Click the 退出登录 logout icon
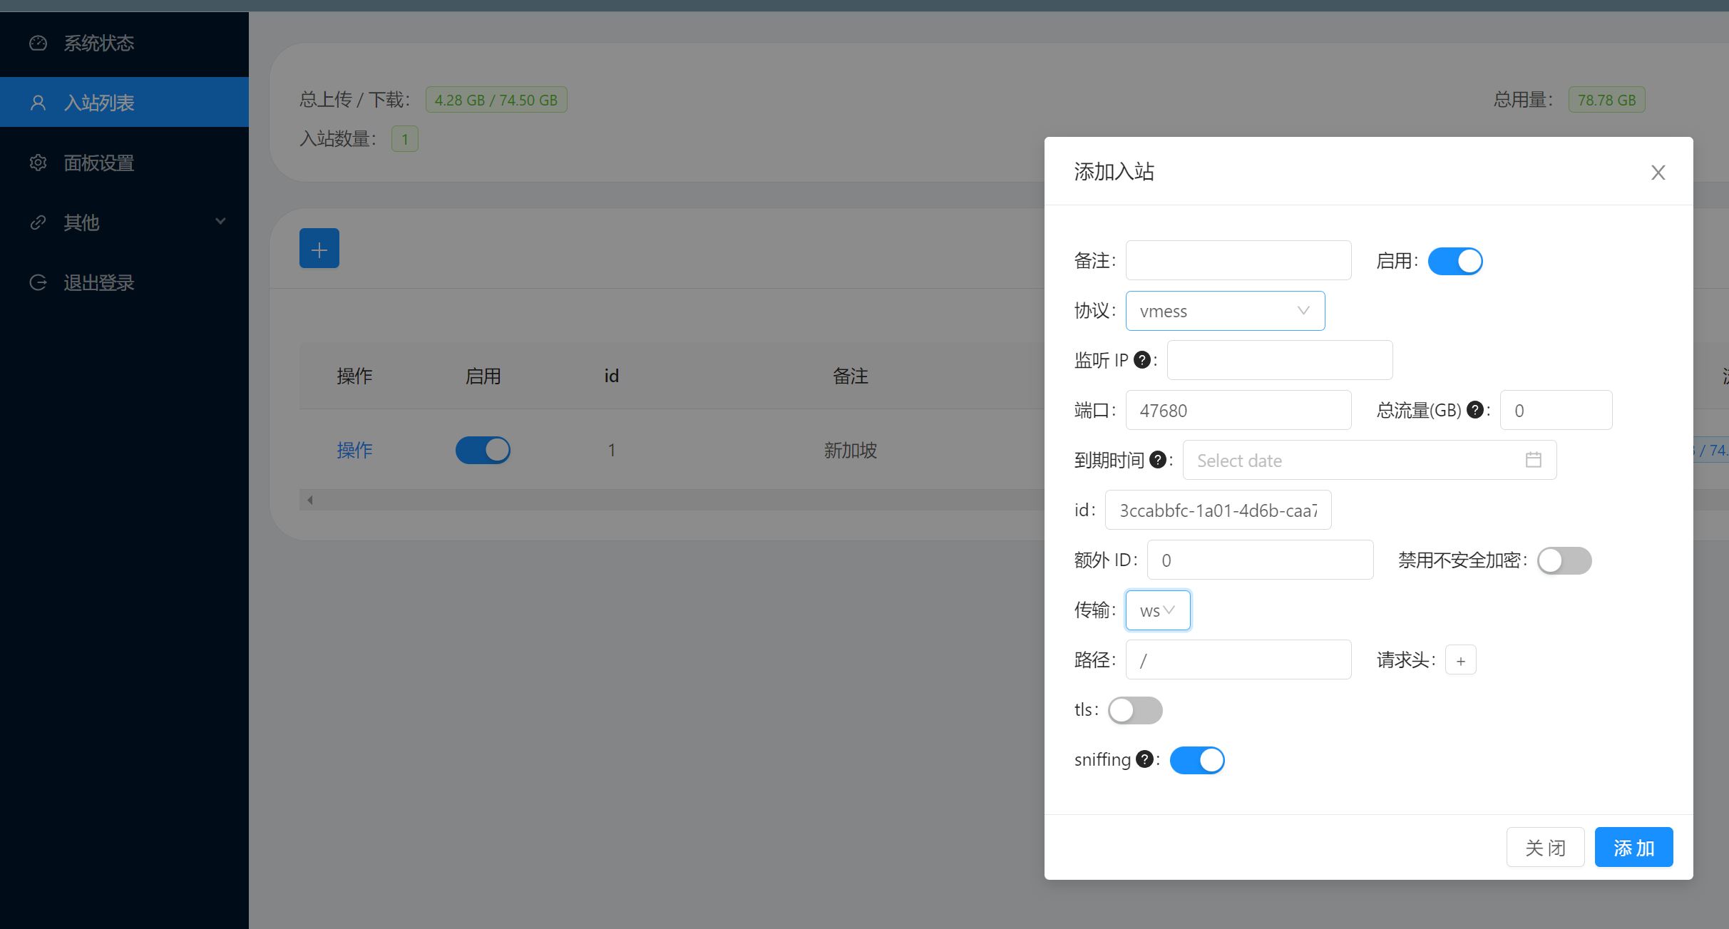The image size is (1729, 929). point(38,282)
